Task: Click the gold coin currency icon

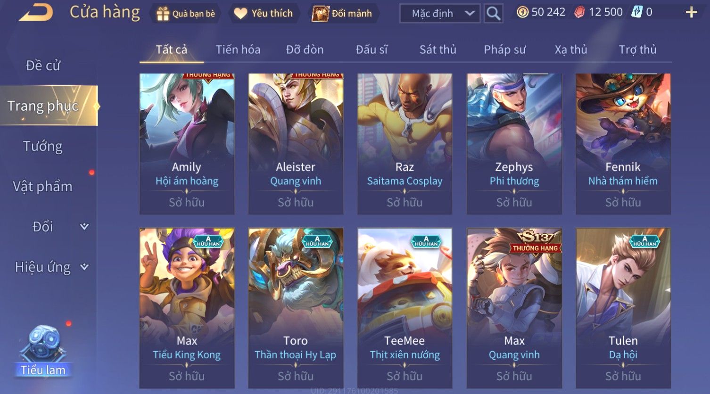Action: [522, 12]
